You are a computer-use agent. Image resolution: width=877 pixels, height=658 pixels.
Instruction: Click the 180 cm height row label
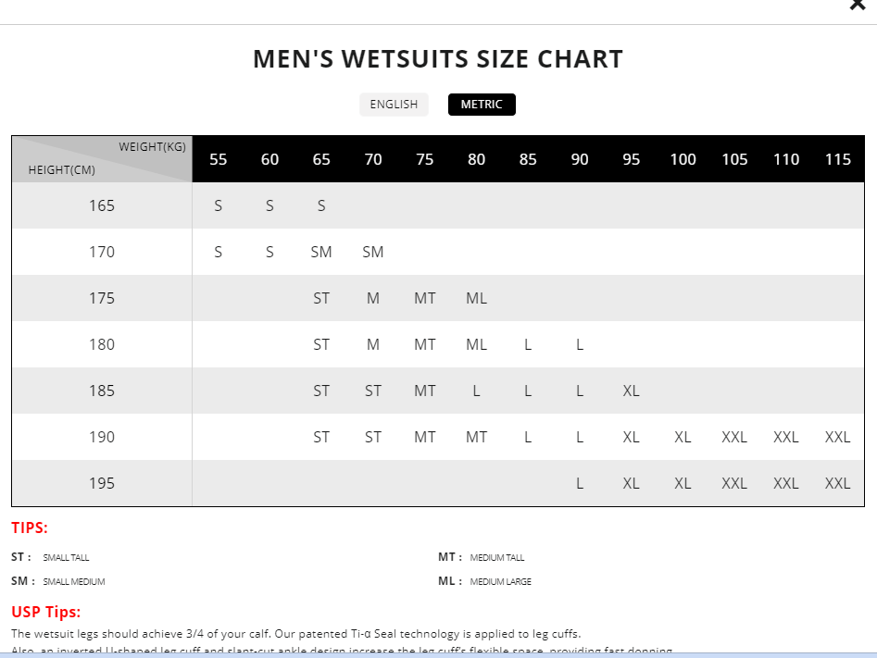102,344
